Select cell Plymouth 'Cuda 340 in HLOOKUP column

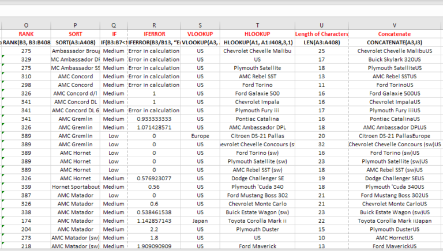[257, 187]
